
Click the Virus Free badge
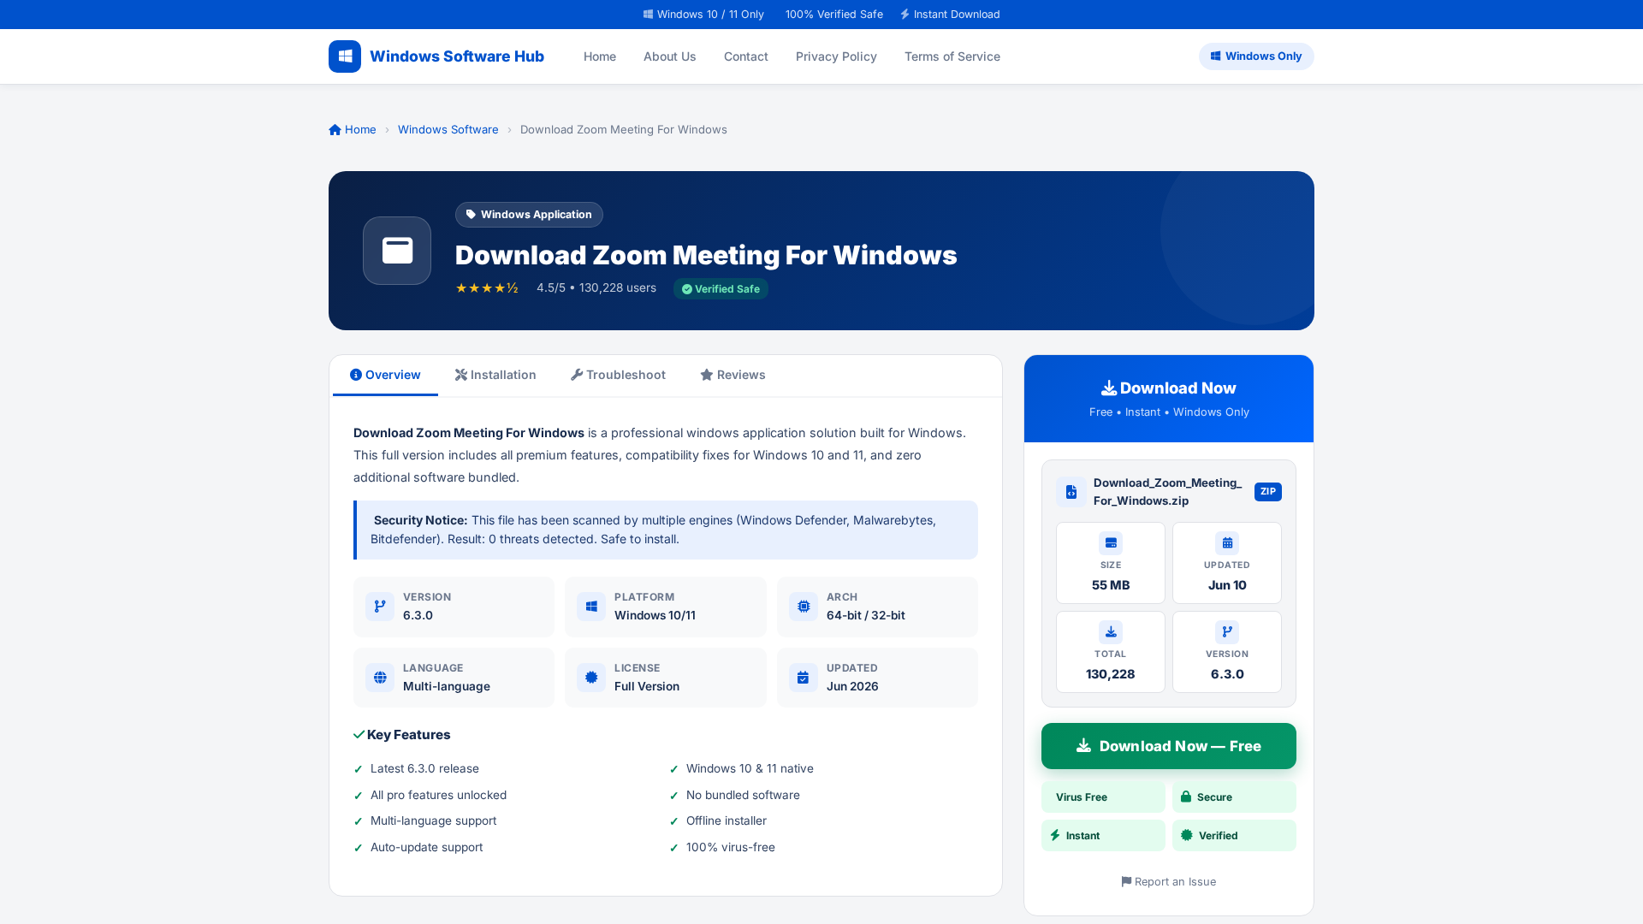coord(1103,797)
